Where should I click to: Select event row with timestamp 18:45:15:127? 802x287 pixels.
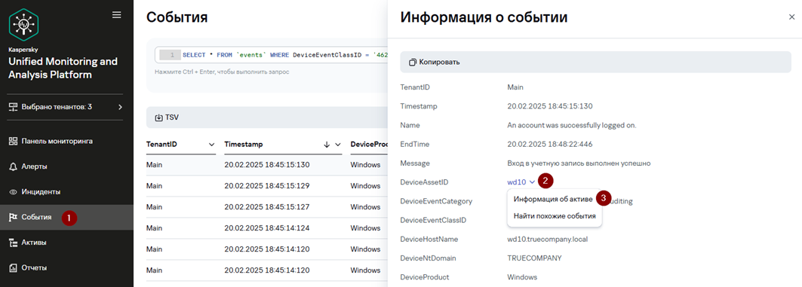click(x=267, y=207)
